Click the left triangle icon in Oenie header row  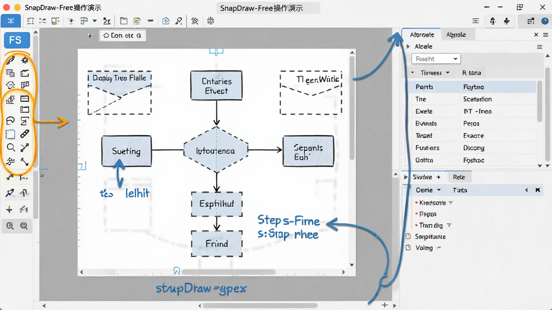[527, 190]
